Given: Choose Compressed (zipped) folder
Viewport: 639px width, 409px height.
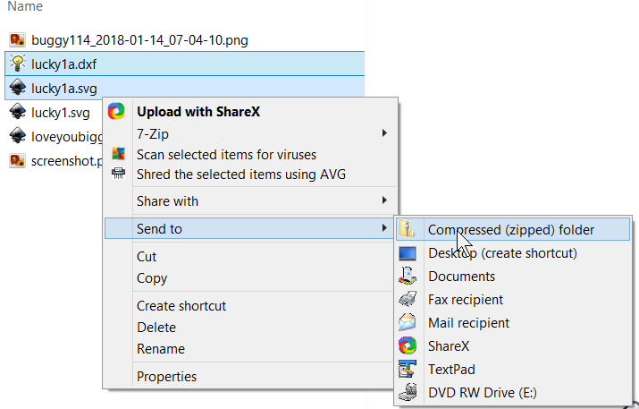Looking at the screenshot, I should 511,230.
